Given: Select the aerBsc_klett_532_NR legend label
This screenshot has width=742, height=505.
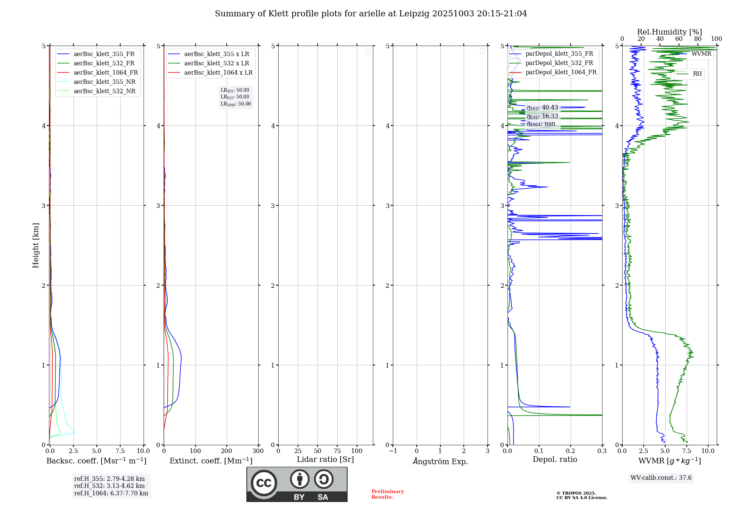Looking at the screenshot, I should coord(104,91).
